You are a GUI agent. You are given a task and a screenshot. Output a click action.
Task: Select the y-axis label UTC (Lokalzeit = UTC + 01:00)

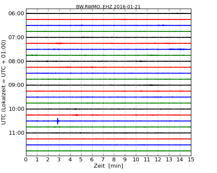[x=4, y=82]
